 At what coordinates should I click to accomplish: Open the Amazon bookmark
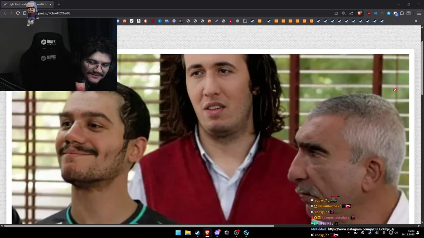pyautogui.click(x=138, y=21)
